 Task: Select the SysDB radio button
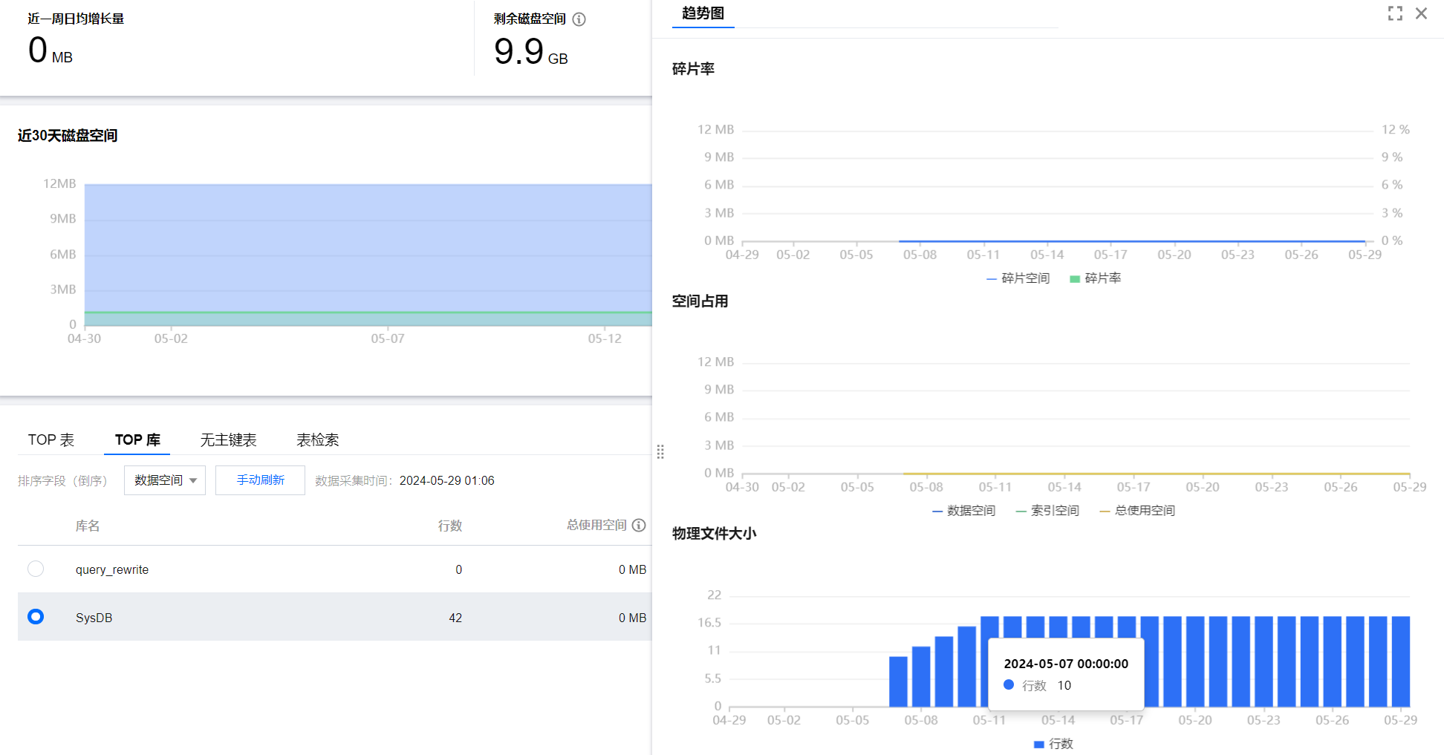tap(36, 617)
